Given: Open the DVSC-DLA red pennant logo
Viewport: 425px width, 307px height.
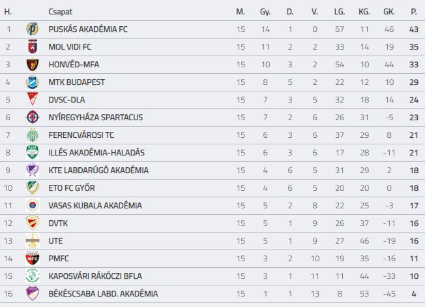Looking at the screenshot, I should pyautogui.click(x=33, y=99).
